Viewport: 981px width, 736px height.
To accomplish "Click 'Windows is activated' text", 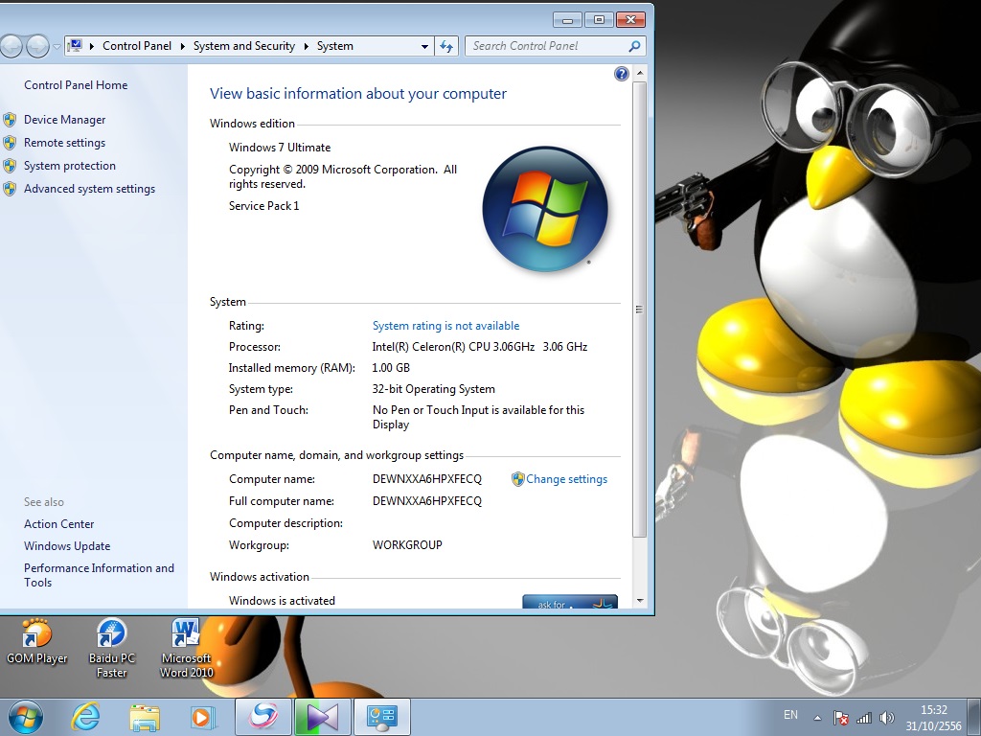I will (283, 601).
